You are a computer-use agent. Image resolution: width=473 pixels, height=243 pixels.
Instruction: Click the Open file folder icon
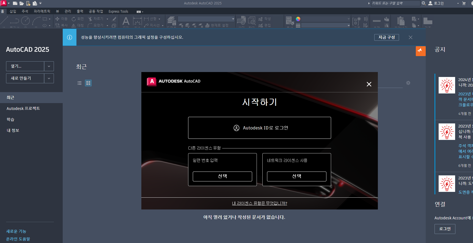pyautogui.click(x=21, y=3)
